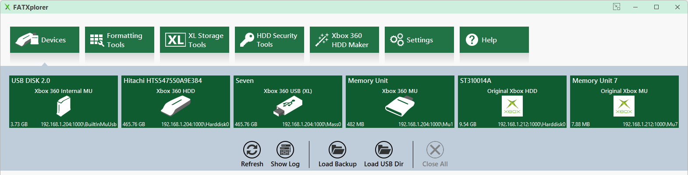Image resolution: width=688 pixels, height=175 pixels.
Task: Click the HDD Maker magic wand icon
Action: [322, 40]
